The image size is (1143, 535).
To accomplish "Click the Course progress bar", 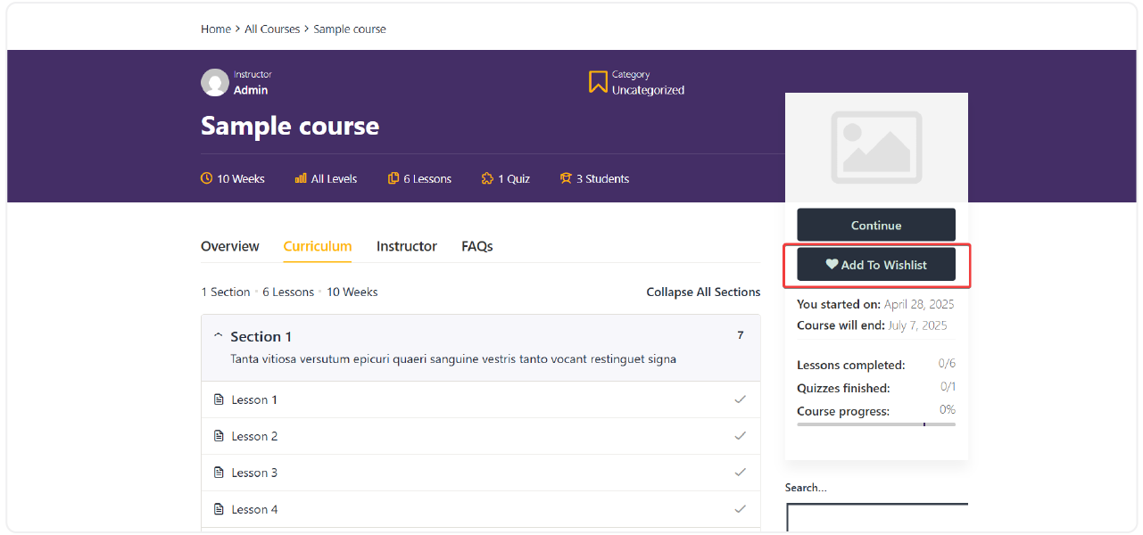I will click(875, 424).
